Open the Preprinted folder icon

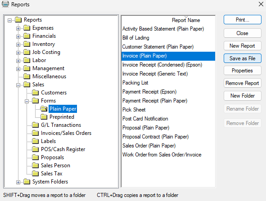(x=44, y=117)
